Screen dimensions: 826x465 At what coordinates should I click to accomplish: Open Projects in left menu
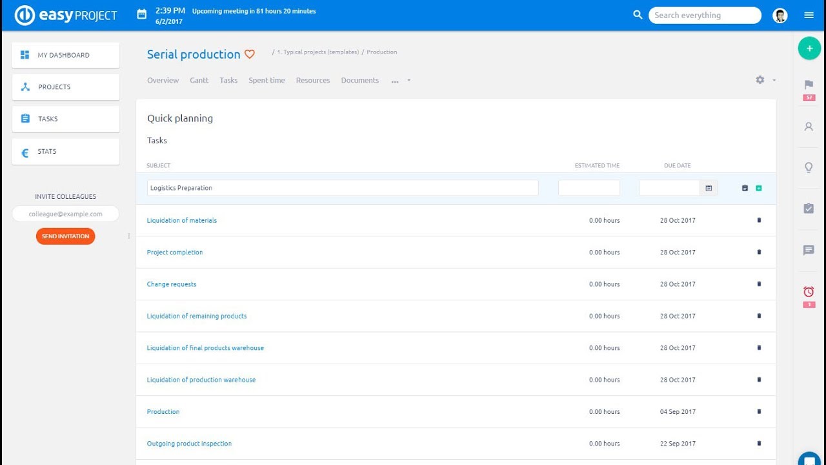coord(65,87)
